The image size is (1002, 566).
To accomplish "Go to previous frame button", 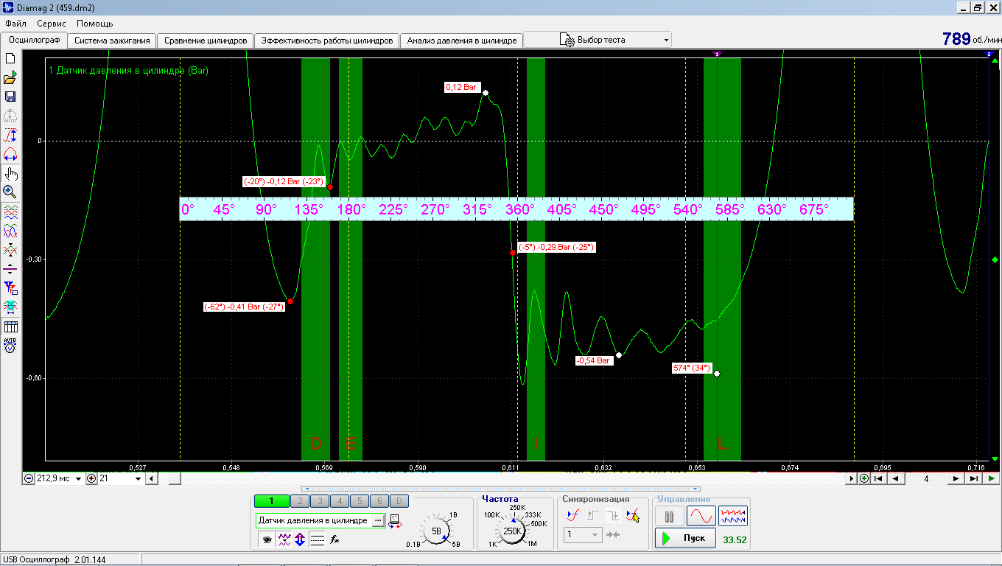I will click(x=896, y=479).
